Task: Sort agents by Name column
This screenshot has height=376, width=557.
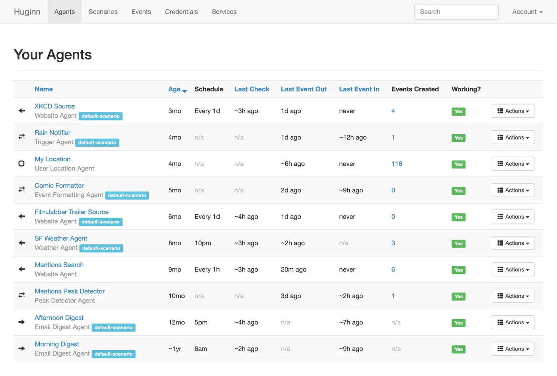Action: (x=44, y=89)
